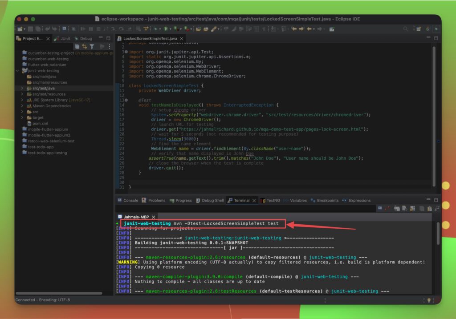456x319 pixels.
Task: Click the Project Explorer filter funnel icon
Action: (92, 46)
